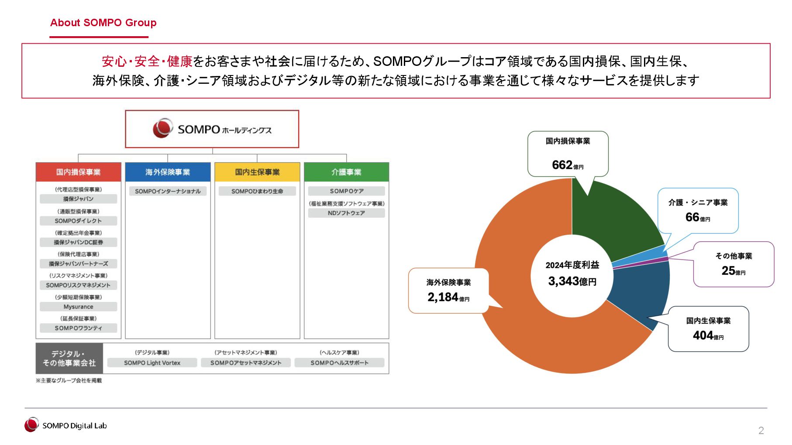792x445 pixels.
Task: Click the 損保ジャパンDC証券 box
Action: pyautogui.click(x=78, y=242)
